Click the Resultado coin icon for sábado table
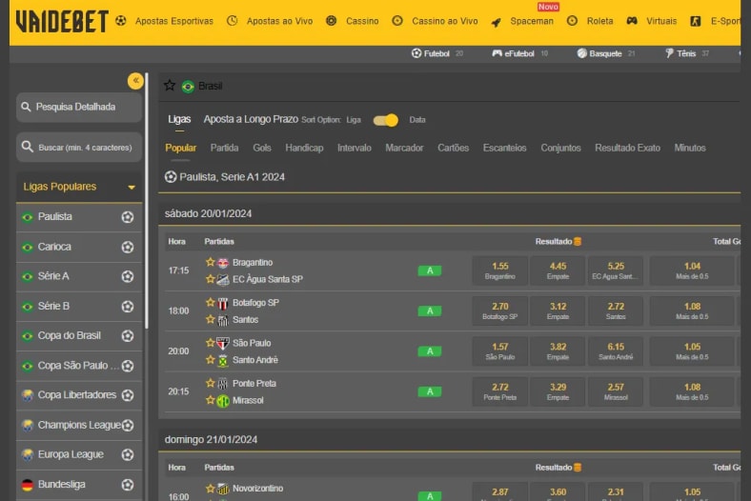Image resolution: width=751 pixels, height=501 pixels. 578,242
